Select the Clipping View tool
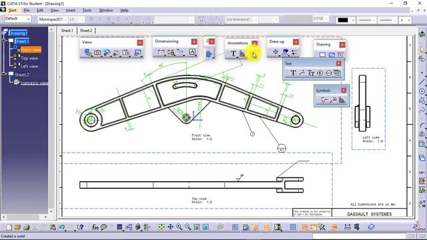The width and height of the screenshot is (427, 240). [x=116, y=53]
